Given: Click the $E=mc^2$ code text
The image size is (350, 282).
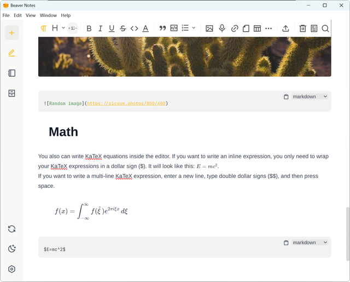Looking at the screenshot, I should [x=55, y=249].
